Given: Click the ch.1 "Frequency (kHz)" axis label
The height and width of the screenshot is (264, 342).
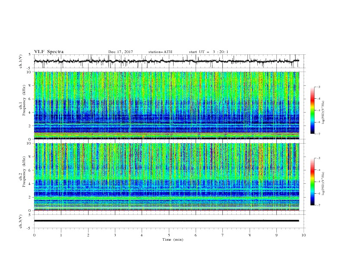Looking at the screenshot, I should click(x=24, y=101).
